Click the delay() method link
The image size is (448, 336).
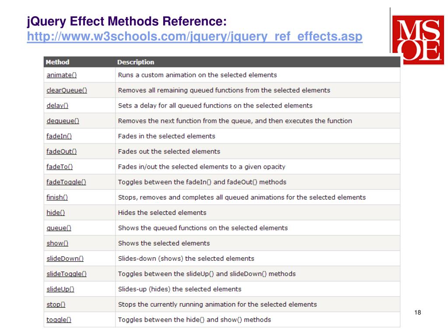click(x=57, y=106)
